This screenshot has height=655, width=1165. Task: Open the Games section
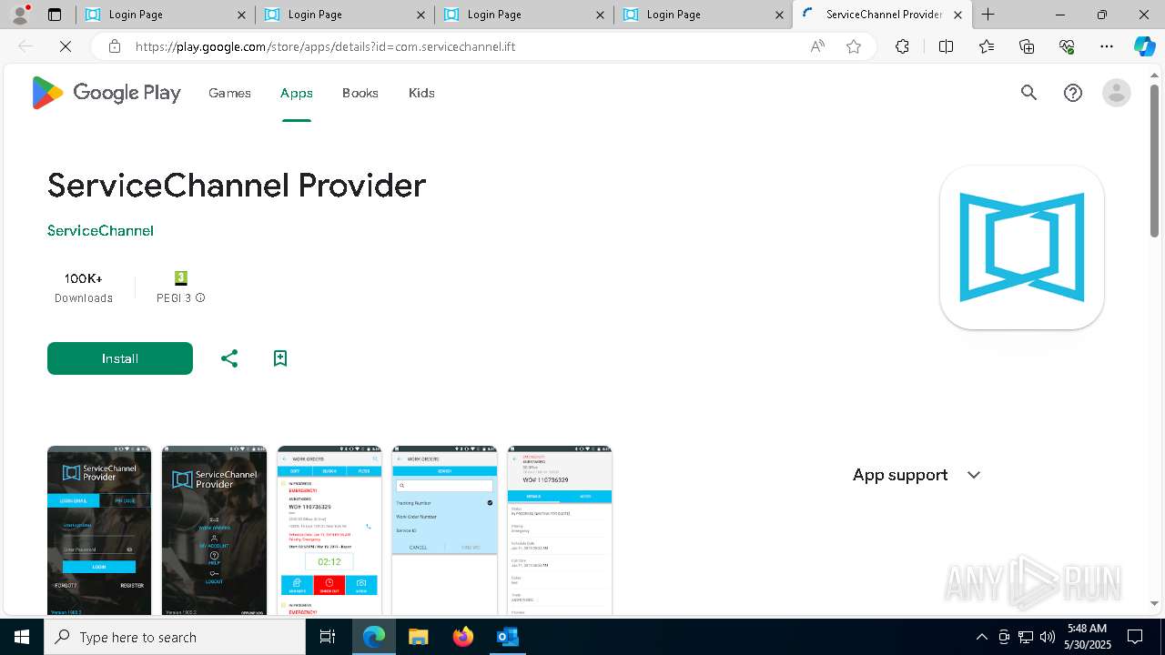point(229,93)
